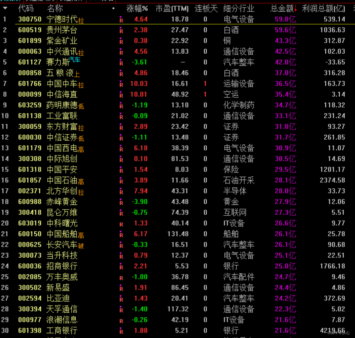Viewport: 355px width, 338px height.
Task: Click 保险 industry cell for 中国平安
Action: [x=231, y=170]
